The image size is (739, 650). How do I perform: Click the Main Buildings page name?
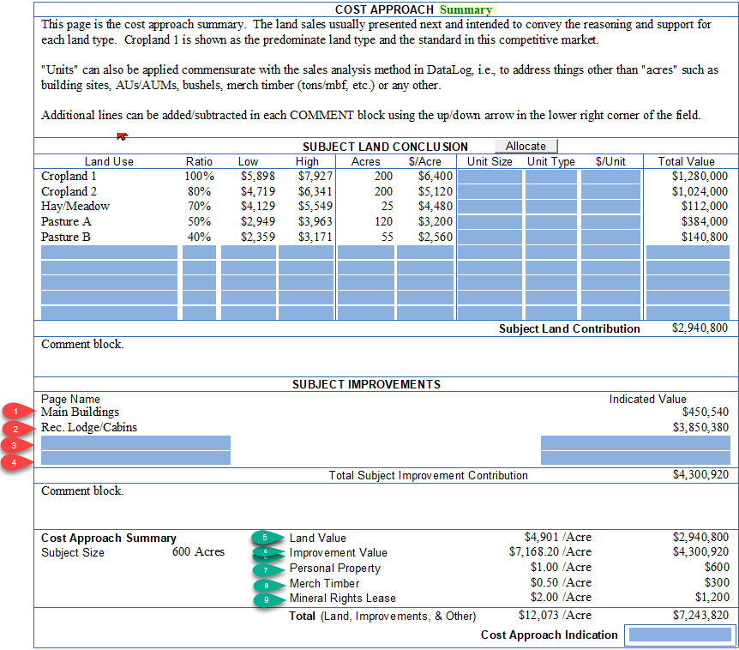[x=81, y=412]
